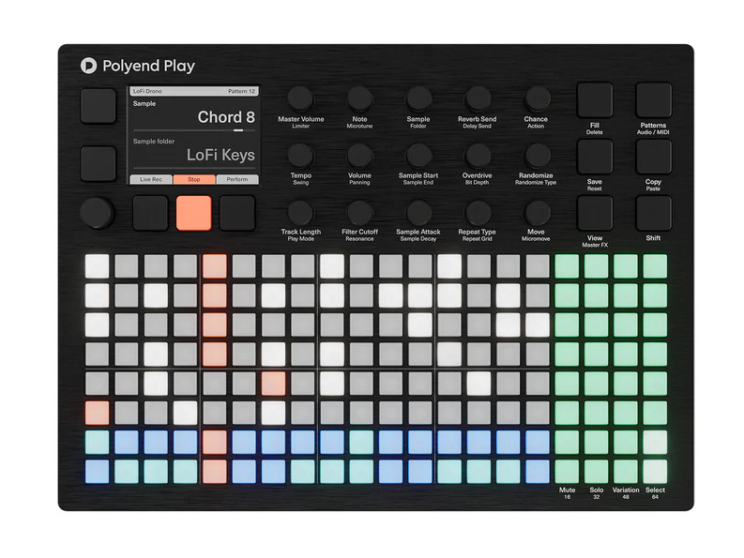
Task: Select the orange Stop tab on display
Action: point(194,179)
